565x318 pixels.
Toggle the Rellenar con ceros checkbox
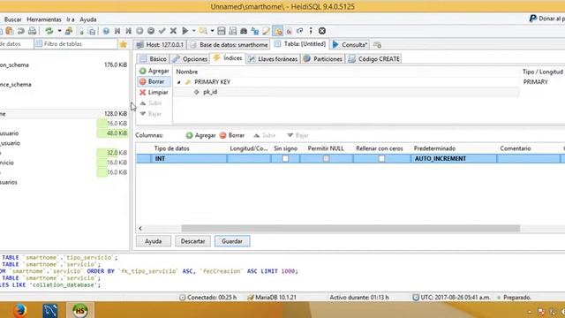pos(381,159)
